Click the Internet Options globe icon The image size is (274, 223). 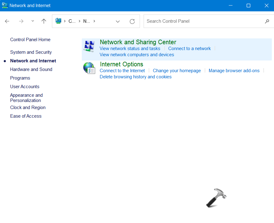(x=89, y=68)
